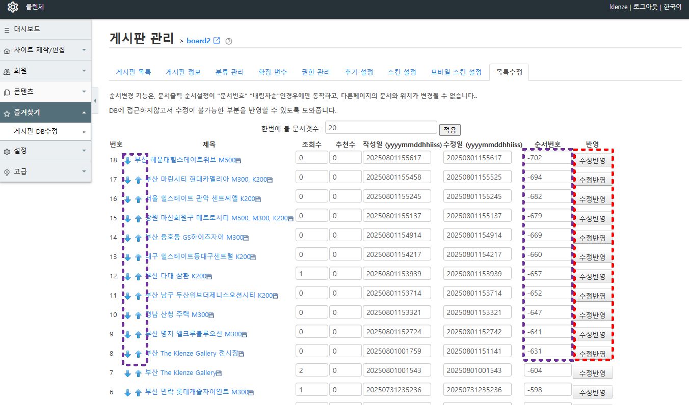Click 수정반영 for row -604
This screenshot has height=405, width=689.
tap(592, 373)
